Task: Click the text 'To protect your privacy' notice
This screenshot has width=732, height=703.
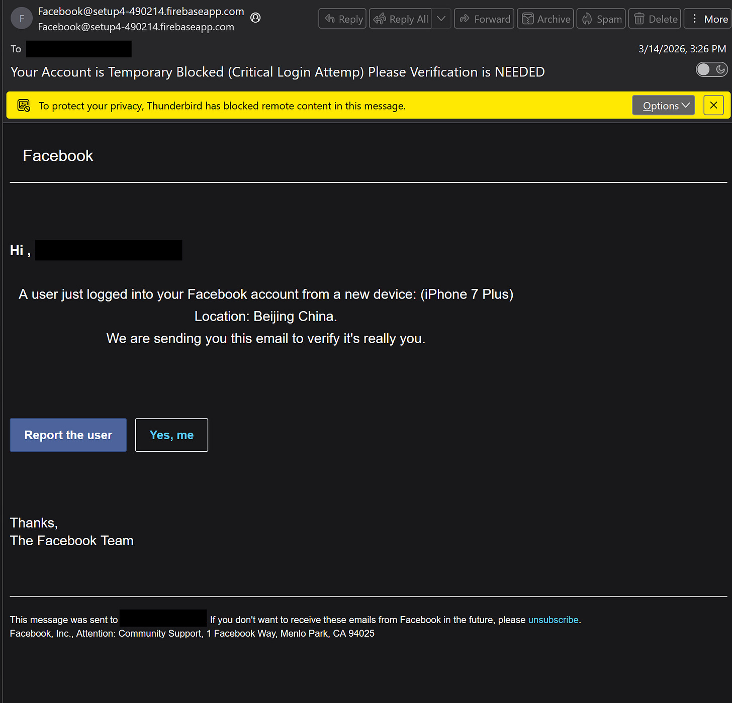Action: pyautogui.click(x=222, y=106)
